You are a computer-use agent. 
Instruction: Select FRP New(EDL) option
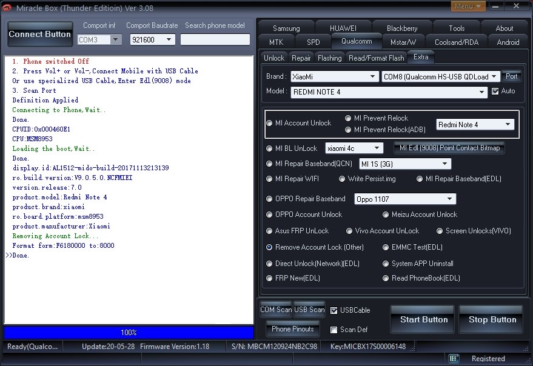point(269,278)
